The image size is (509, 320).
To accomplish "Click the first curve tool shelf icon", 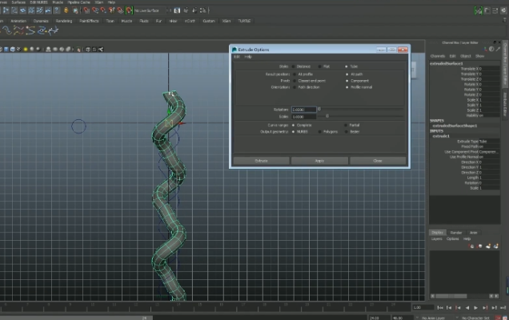I will click(6, 30).
